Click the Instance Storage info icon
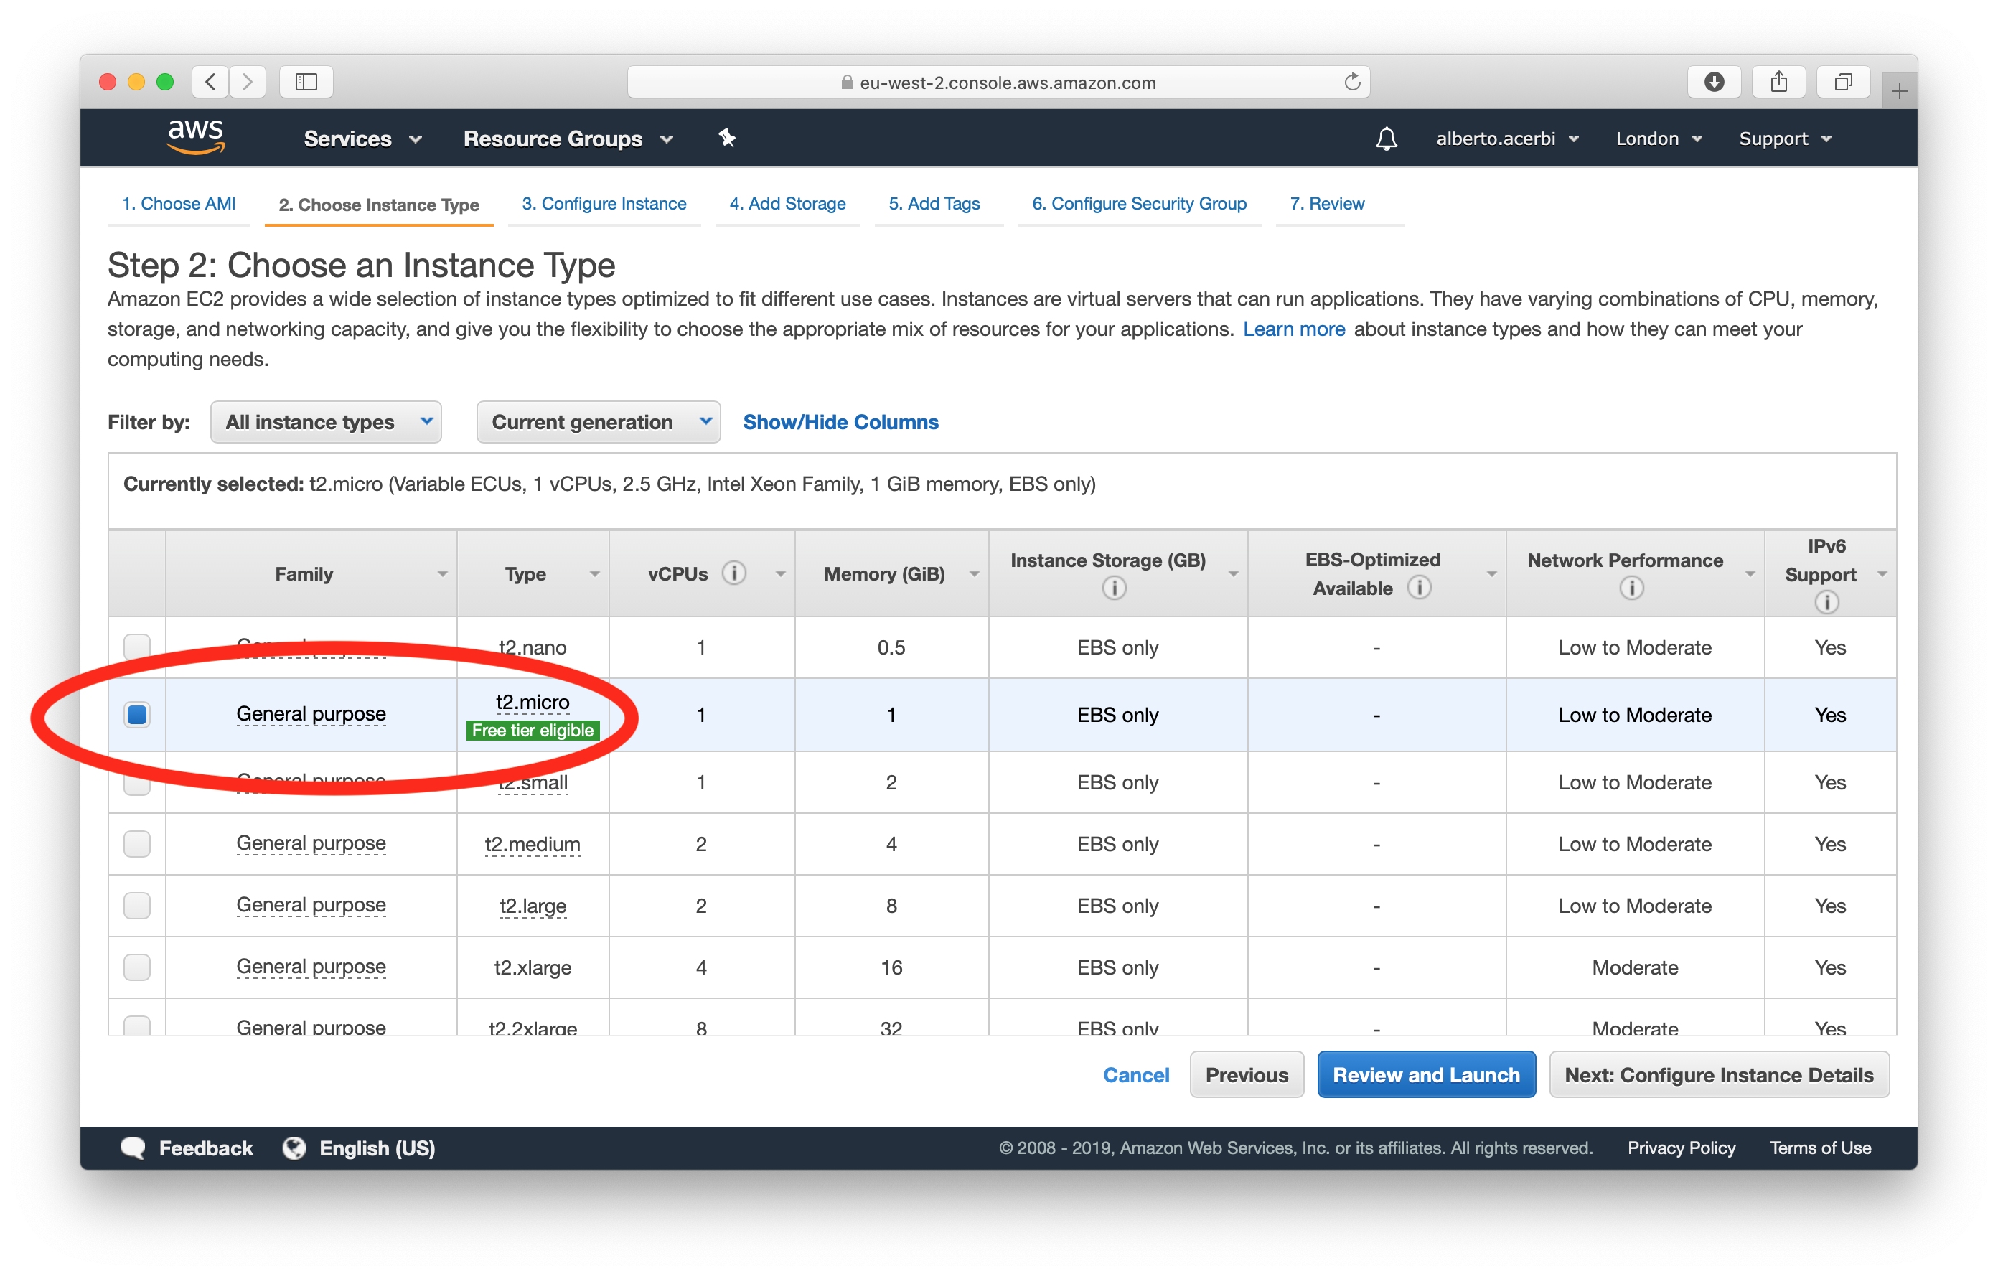Screen dimensions: 1998x1276 1114,588
